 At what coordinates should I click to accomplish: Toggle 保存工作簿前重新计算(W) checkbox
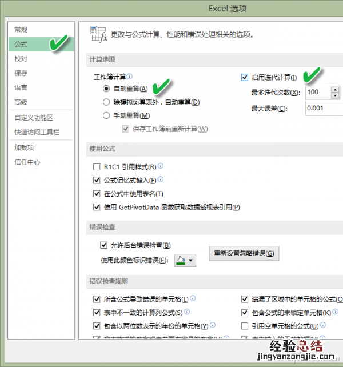pyautogui.click(x=126, y=129)
